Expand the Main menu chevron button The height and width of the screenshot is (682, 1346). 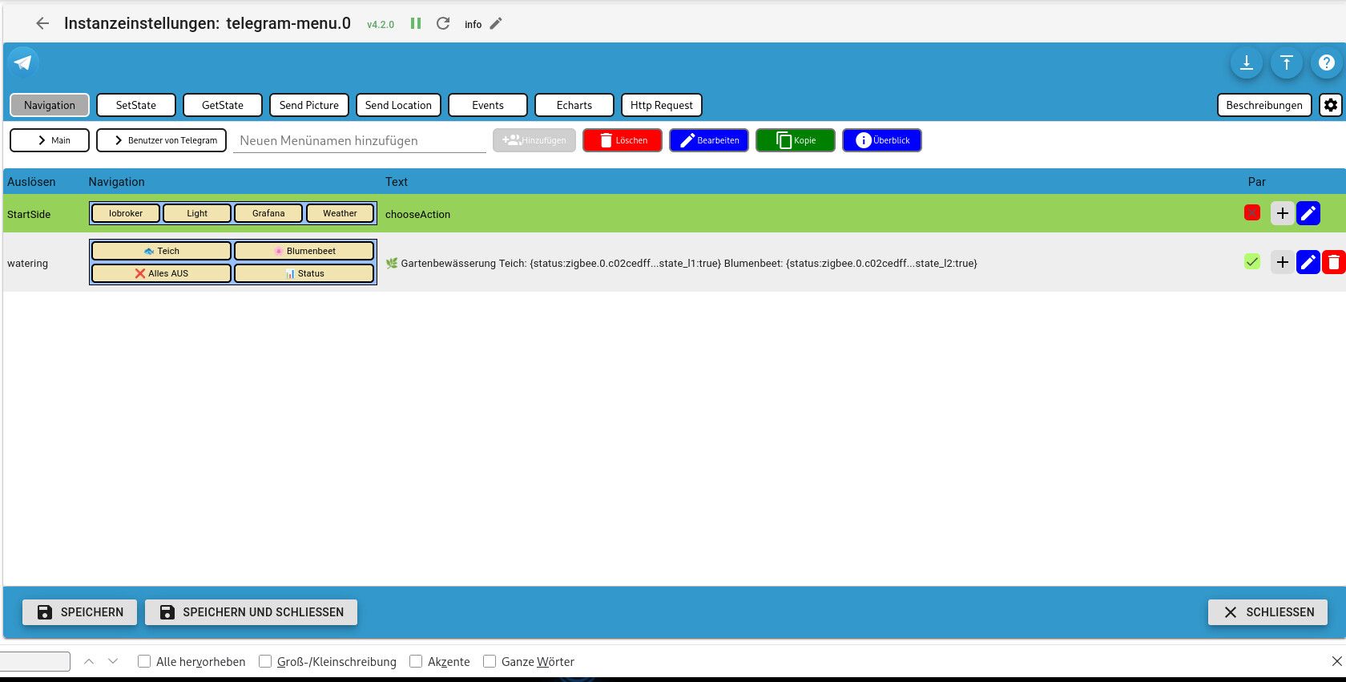point(50,140)
